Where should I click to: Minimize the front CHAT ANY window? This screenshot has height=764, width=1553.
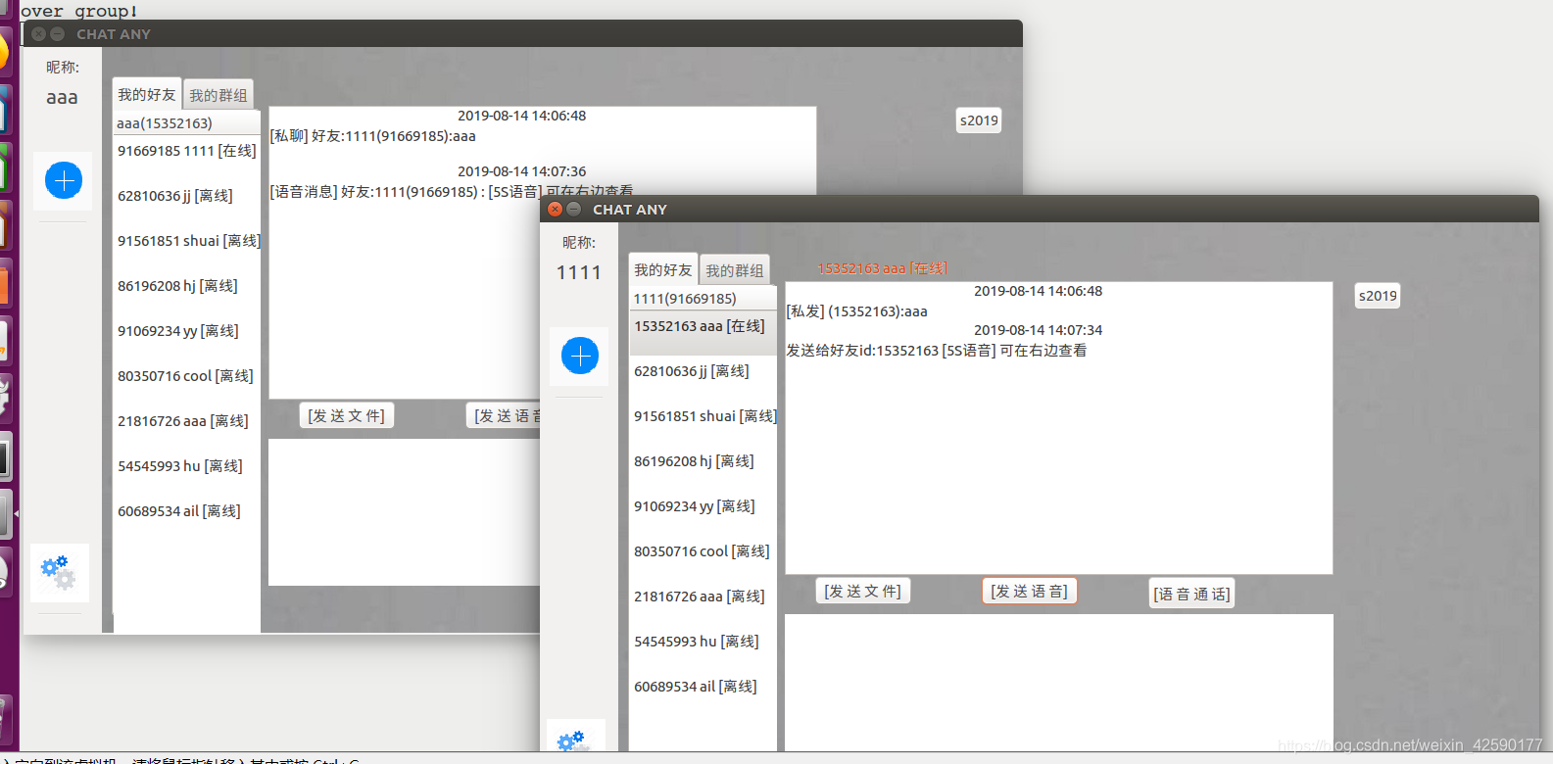tap(574, 209)
